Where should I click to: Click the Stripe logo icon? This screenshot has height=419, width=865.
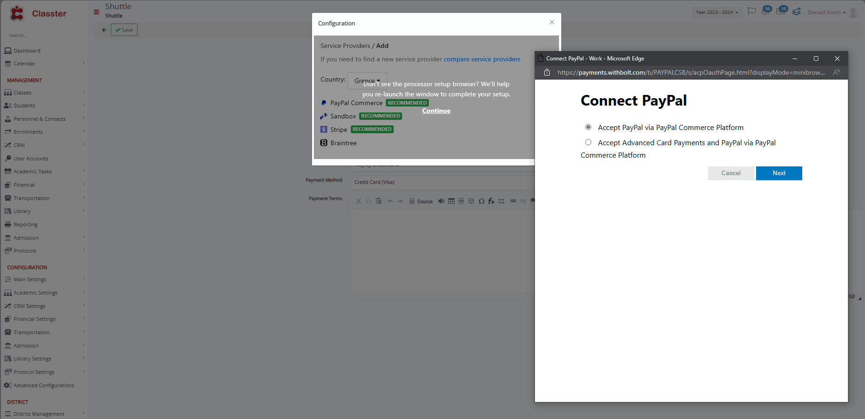[324, 130]
